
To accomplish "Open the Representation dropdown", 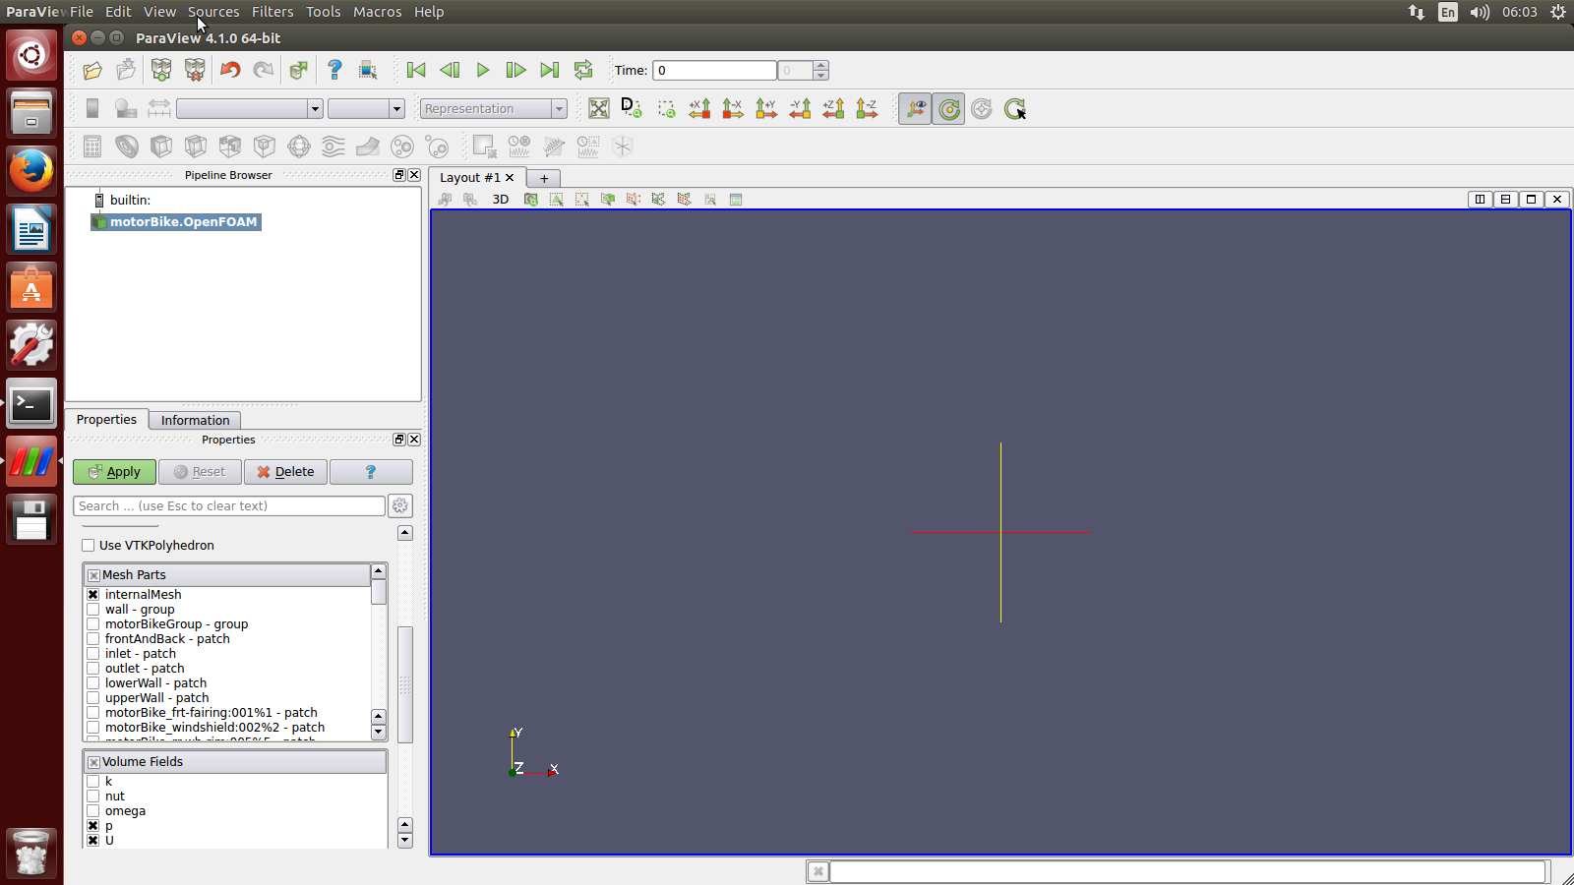I will (494, 108).
